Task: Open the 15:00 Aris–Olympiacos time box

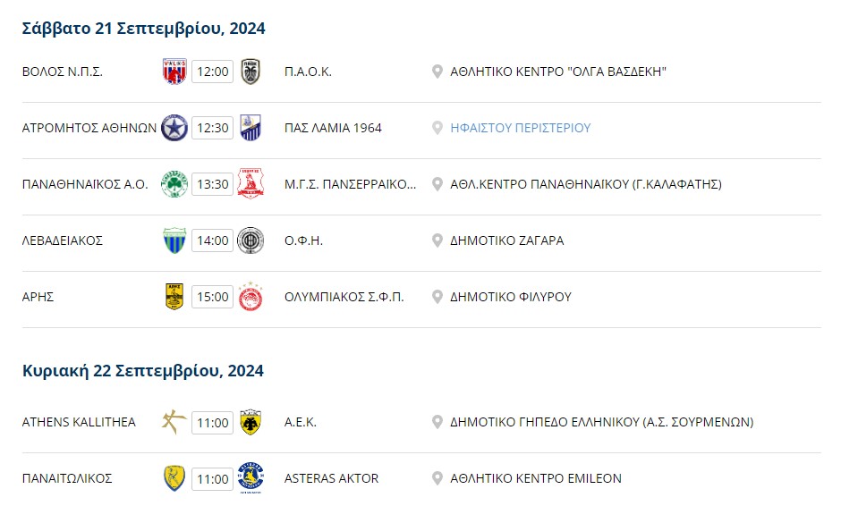Action: [212, 297]
